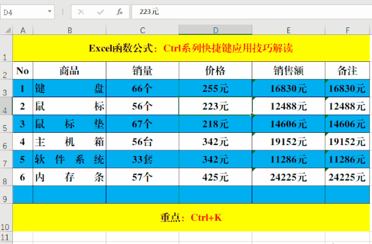The width and height of the screenshot is (372, 244).
Task: Select the 销售额 header cell
Action: [x=288, y=71]
